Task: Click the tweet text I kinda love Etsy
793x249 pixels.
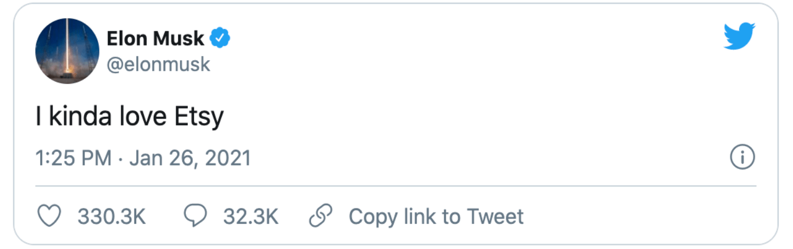Action: [130, 117]
